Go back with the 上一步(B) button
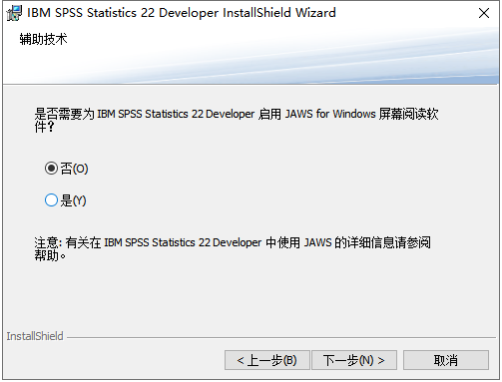The height and width of the screenshot is (382, 502). click(267, 360)
